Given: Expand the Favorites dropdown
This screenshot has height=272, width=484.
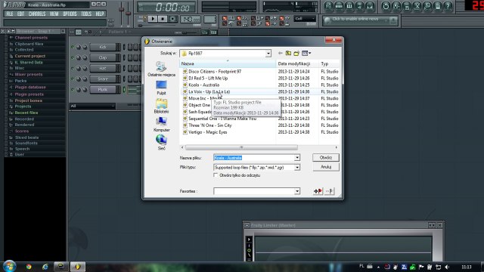Looking at the screenshot, I should (x=296, y=191).
